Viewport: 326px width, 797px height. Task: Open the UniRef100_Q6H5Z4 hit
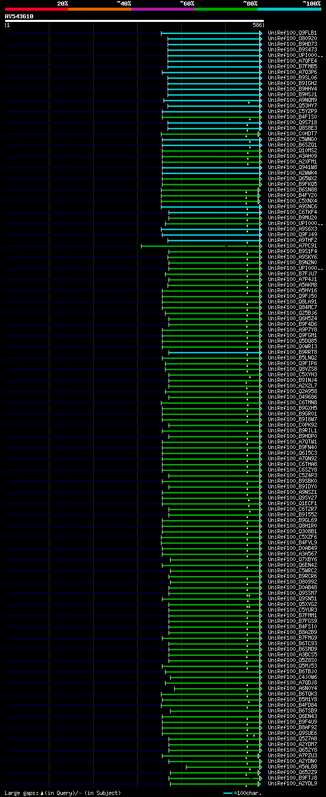[292, 318]
